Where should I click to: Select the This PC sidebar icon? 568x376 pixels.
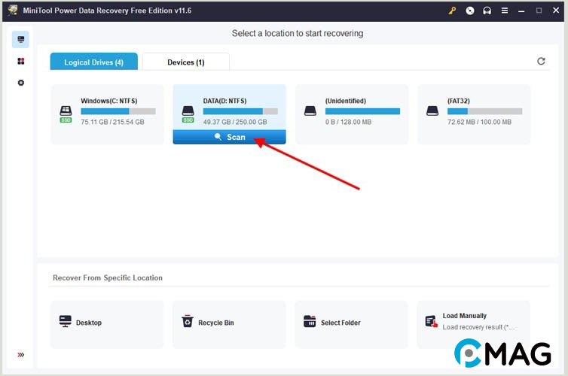[20, 39]
